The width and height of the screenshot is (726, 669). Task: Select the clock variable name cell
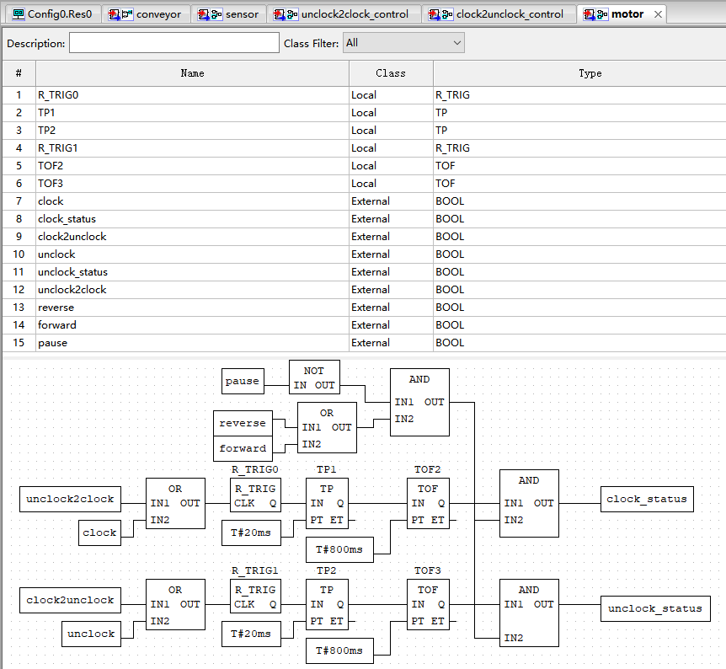point(192,201)
